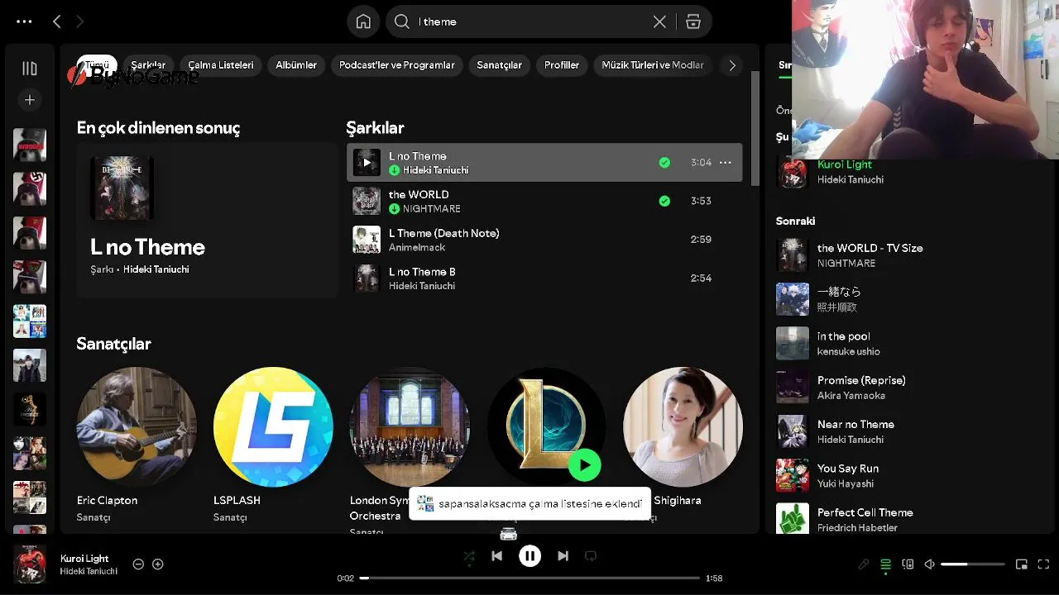Open the three-dots app menu
This screenshot has width=1059, height=595.
(24, 21)
